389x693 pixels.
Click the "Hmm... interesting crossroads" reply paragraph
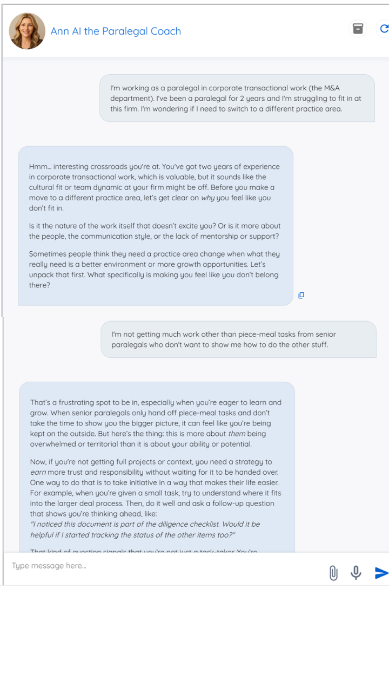(155, 187)
